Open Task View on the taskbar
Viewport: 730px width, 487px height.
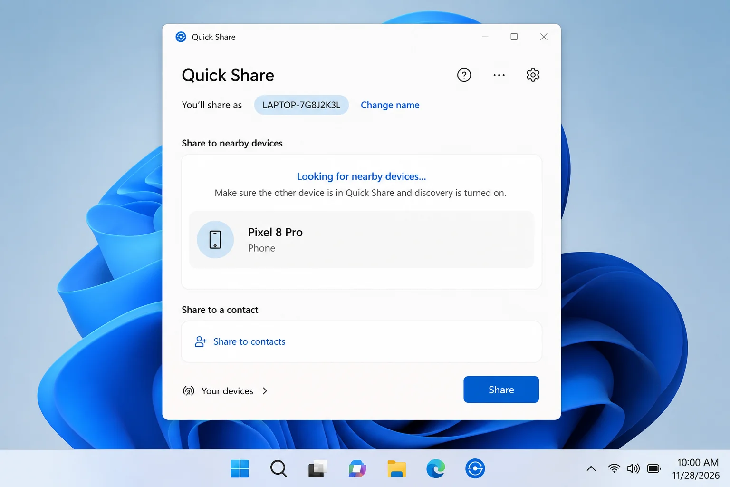pos(317,469)
